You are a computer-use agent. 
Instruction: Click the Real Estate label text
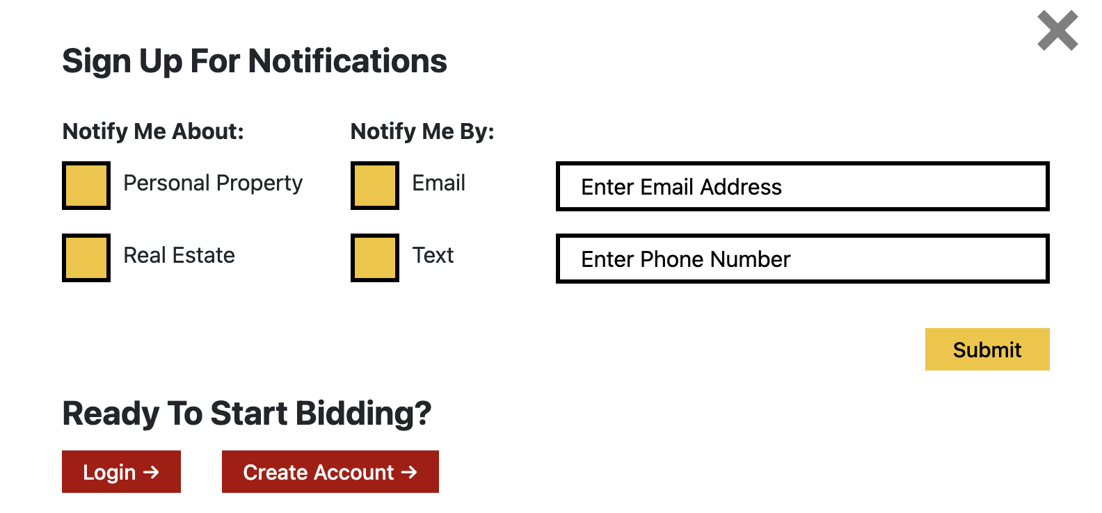tap(179, 256)
